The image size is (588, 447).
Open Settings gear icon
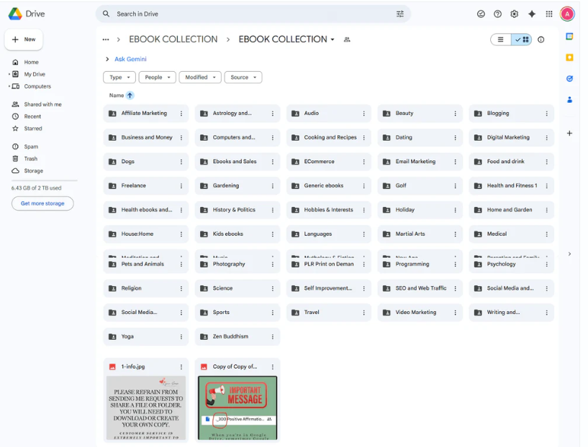(x=514, y=14)
